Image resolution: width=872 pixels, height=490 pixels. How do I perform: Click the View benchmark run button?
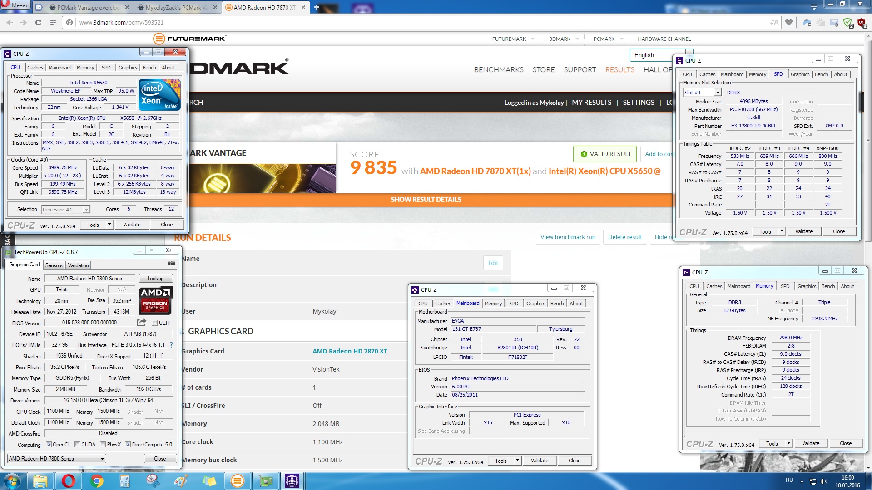568,237
